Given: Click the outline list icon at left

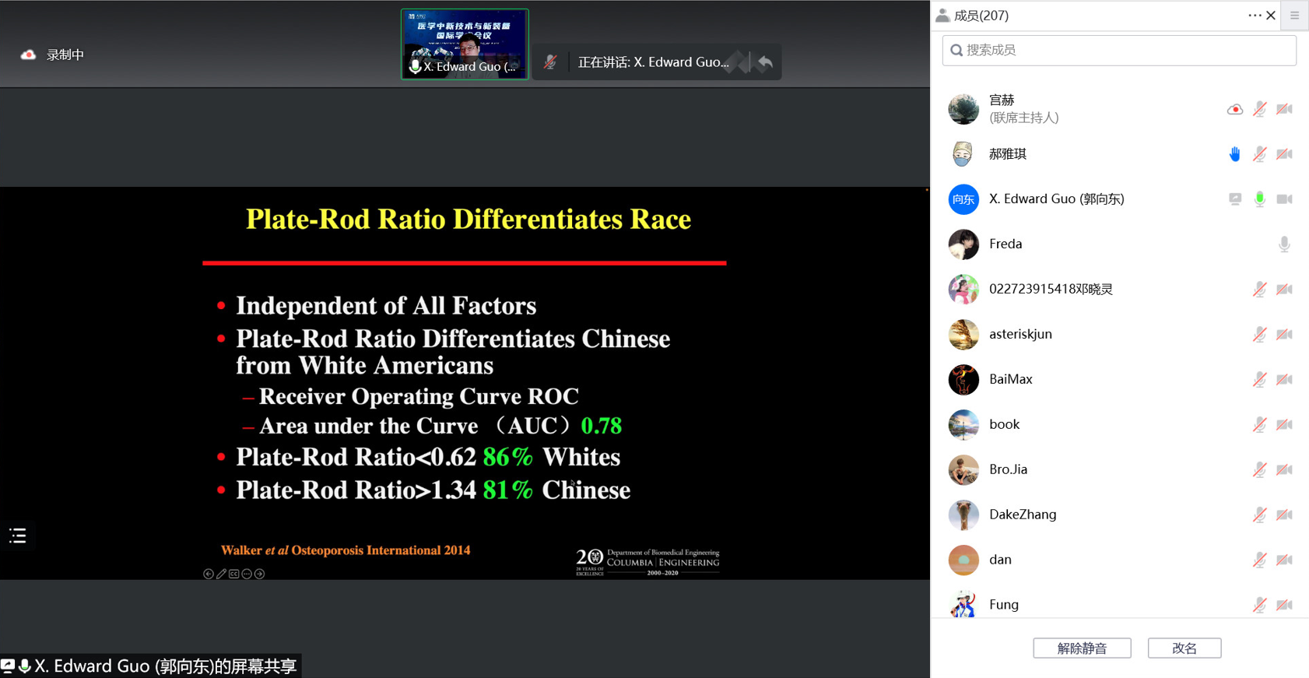Looking at the screenshot, I should (x=18, y=536).
